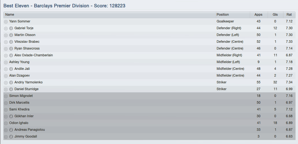Open info icon for Andriy Yarmolenko
The height and width of the screenshot is (144, 298).
click(x=11, y=82)
